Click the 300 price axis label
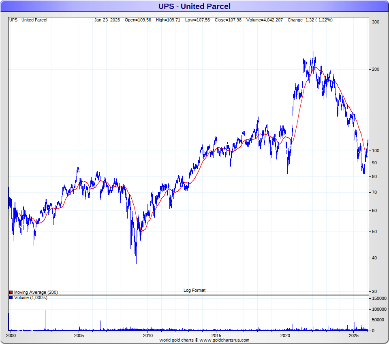The image size is (389, 344). [x=376, y=22]
